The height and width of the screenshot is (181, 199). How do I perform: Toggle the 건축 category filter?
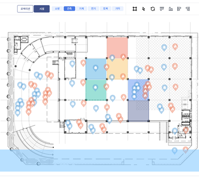[69, 9]
